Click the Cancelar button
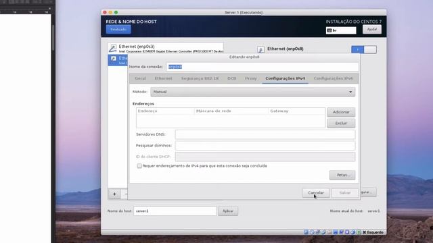Viewport: 433px width, 243px height. [316, 193]
